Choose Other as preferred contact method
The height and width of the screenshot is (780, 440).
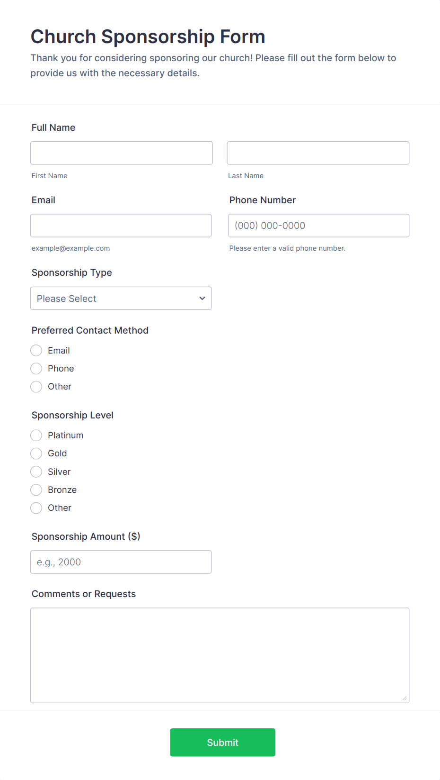click(x=36, y=386)
